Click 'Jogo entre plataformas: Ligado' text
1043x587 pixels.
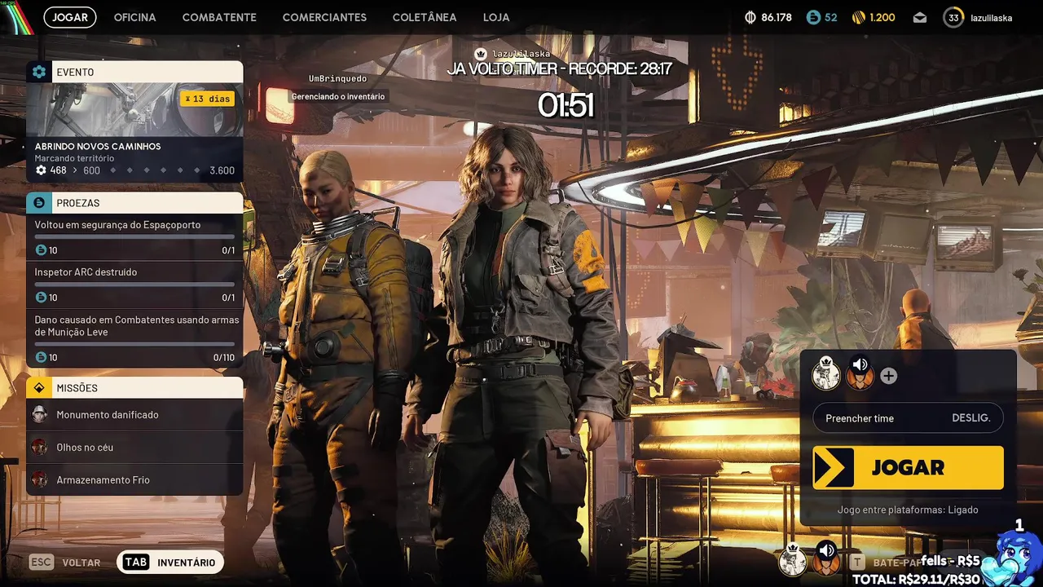point(908,510)
